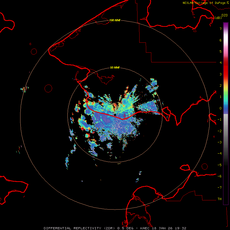Screen dimensions: 230x230
Task: Click the "-3" tick on the color scale
Action: pos(220,142)
